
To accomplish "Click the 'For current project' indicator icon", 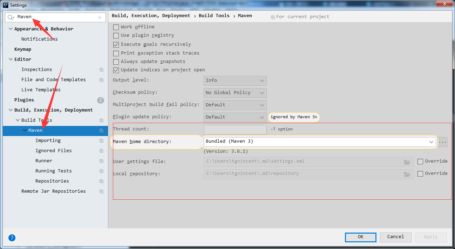I will 273,16.
